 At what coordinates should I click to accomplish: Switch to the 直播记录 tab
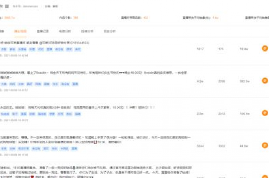click(42, 31)
